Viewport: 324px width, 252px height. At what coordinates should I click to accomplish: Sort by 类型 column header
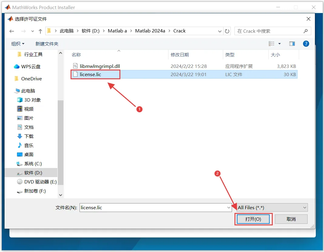[230, 55]
